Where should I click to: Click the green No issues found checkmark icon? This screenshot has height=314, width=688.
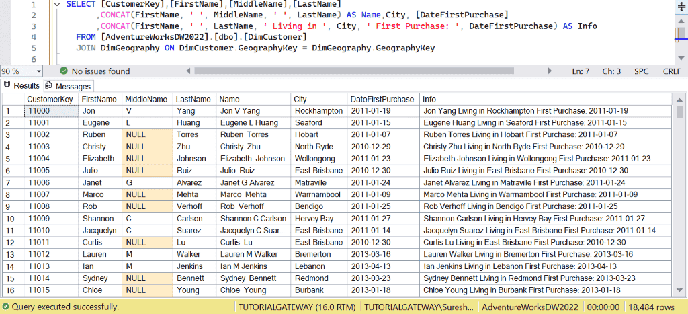point(63,71)
